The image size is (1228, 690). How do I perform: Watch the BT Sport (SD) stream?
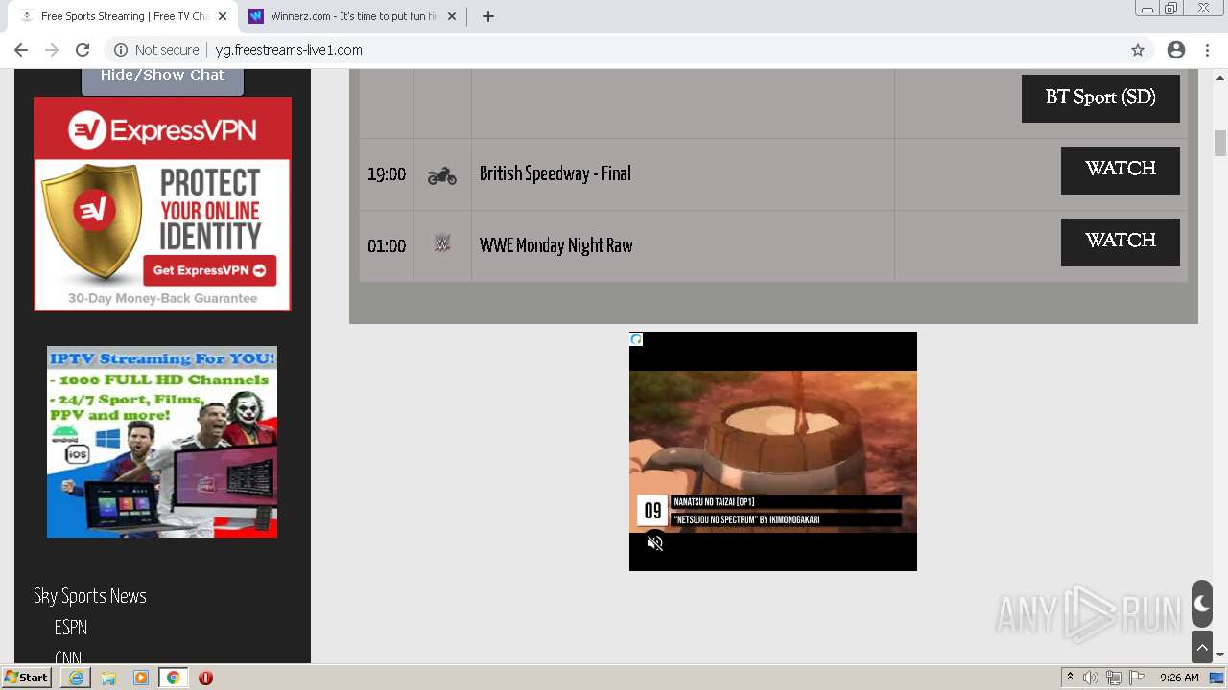pyautogui.click(x=1100, y=98)
